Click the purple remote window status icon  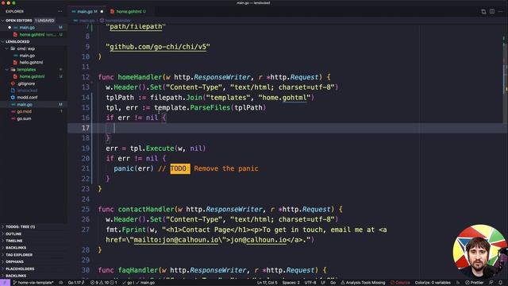pos(5,283)
